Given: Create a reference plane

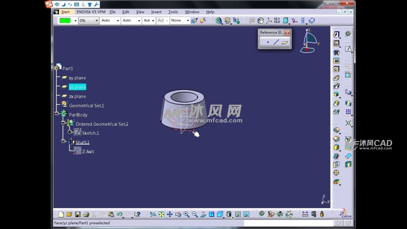Looking at the screenshot, I should (x=285, y=42).
